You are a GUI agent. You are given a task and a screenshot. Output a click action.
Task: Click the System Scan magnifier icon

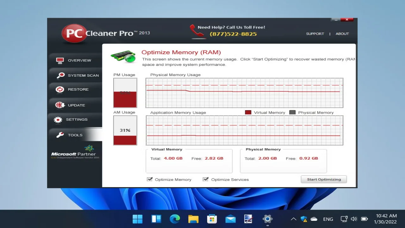coord(60,75)
